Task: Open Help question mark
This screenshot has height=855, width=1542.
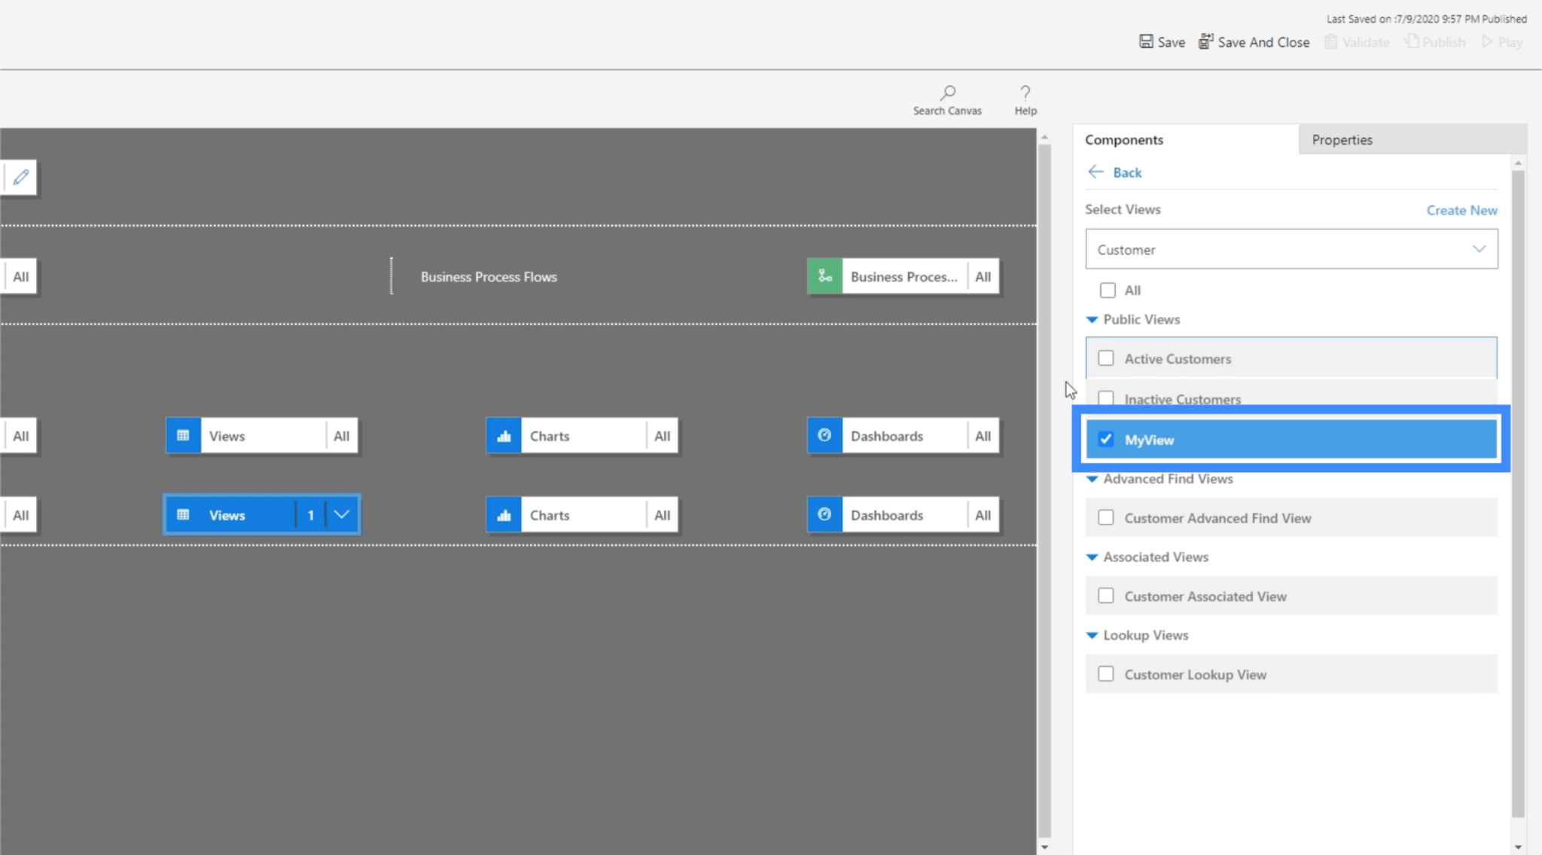Action: click(x=1025, y=93)
